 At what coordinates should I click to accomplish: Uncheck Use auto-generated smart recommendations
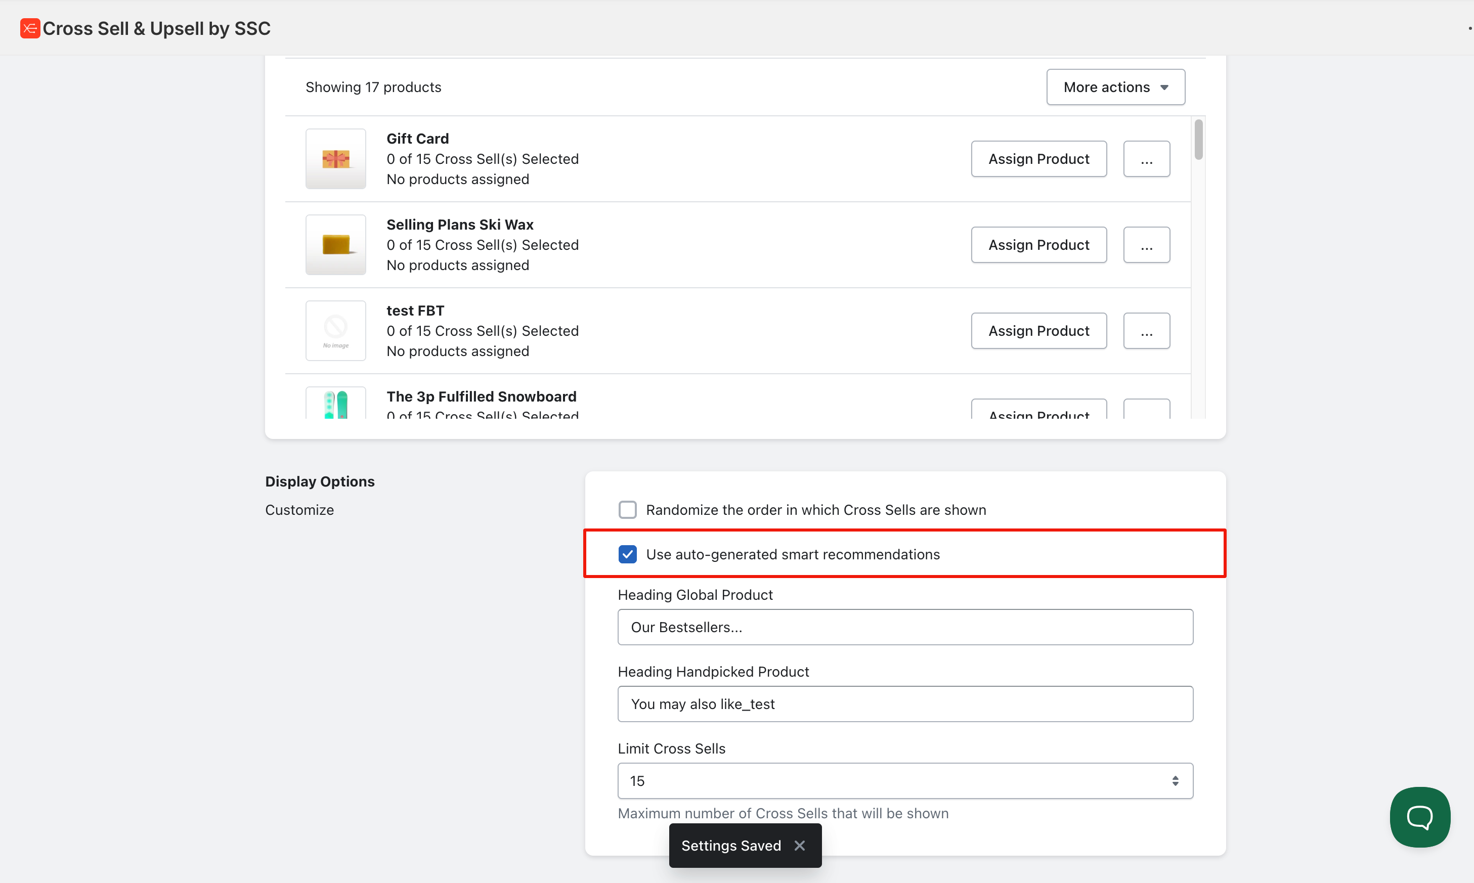pos(627,554)
